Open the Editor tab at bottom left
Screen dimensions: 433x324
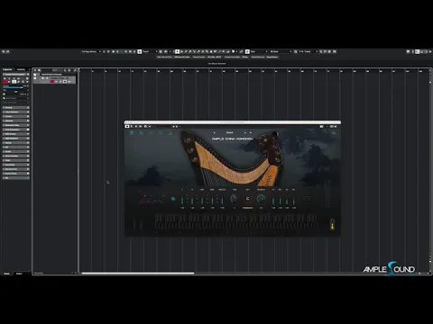[19, 274]
